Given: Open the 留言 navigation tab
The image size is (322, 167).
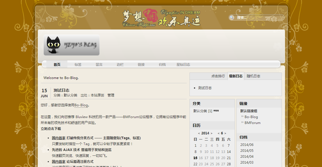Looking at the screenshot, I should coord(99,64).
